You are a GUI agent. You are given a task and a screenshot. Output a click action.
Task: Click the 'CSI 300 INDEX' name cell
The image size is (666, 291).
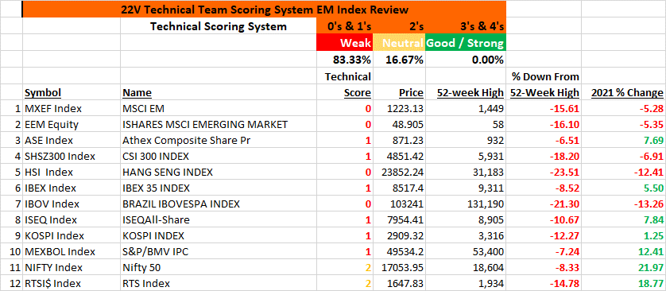pyautogui.click(x=219, y=157)
